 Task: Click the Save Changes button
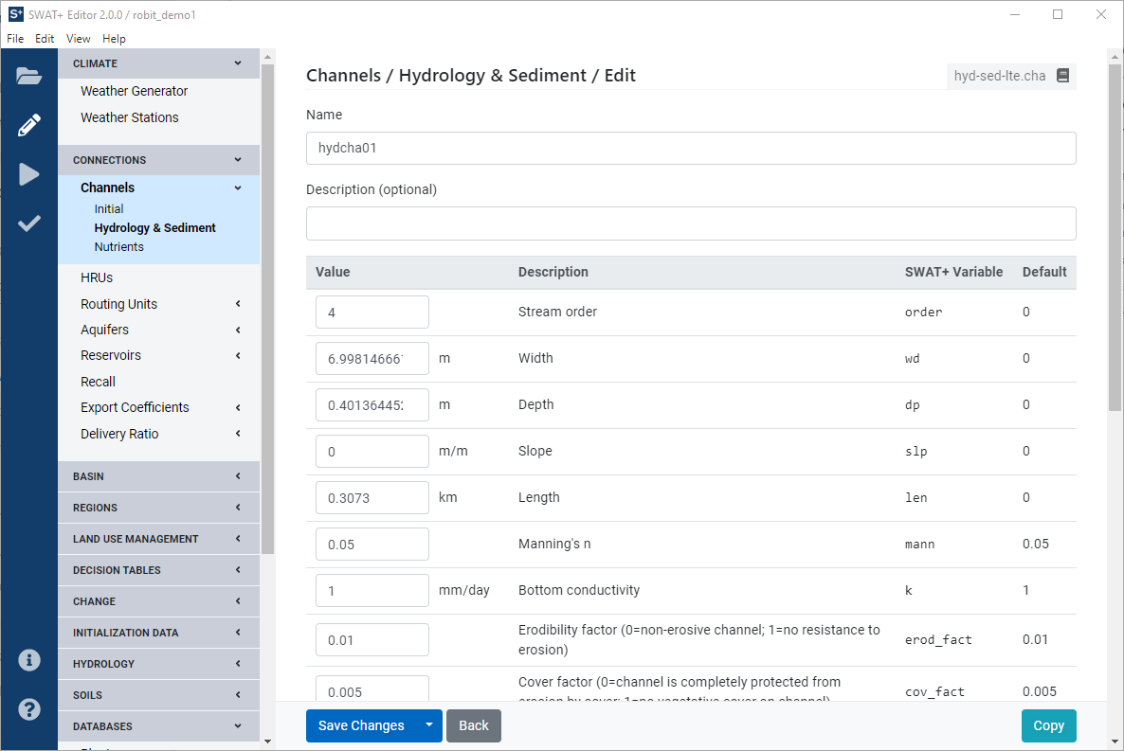click(x=361, y=725)
